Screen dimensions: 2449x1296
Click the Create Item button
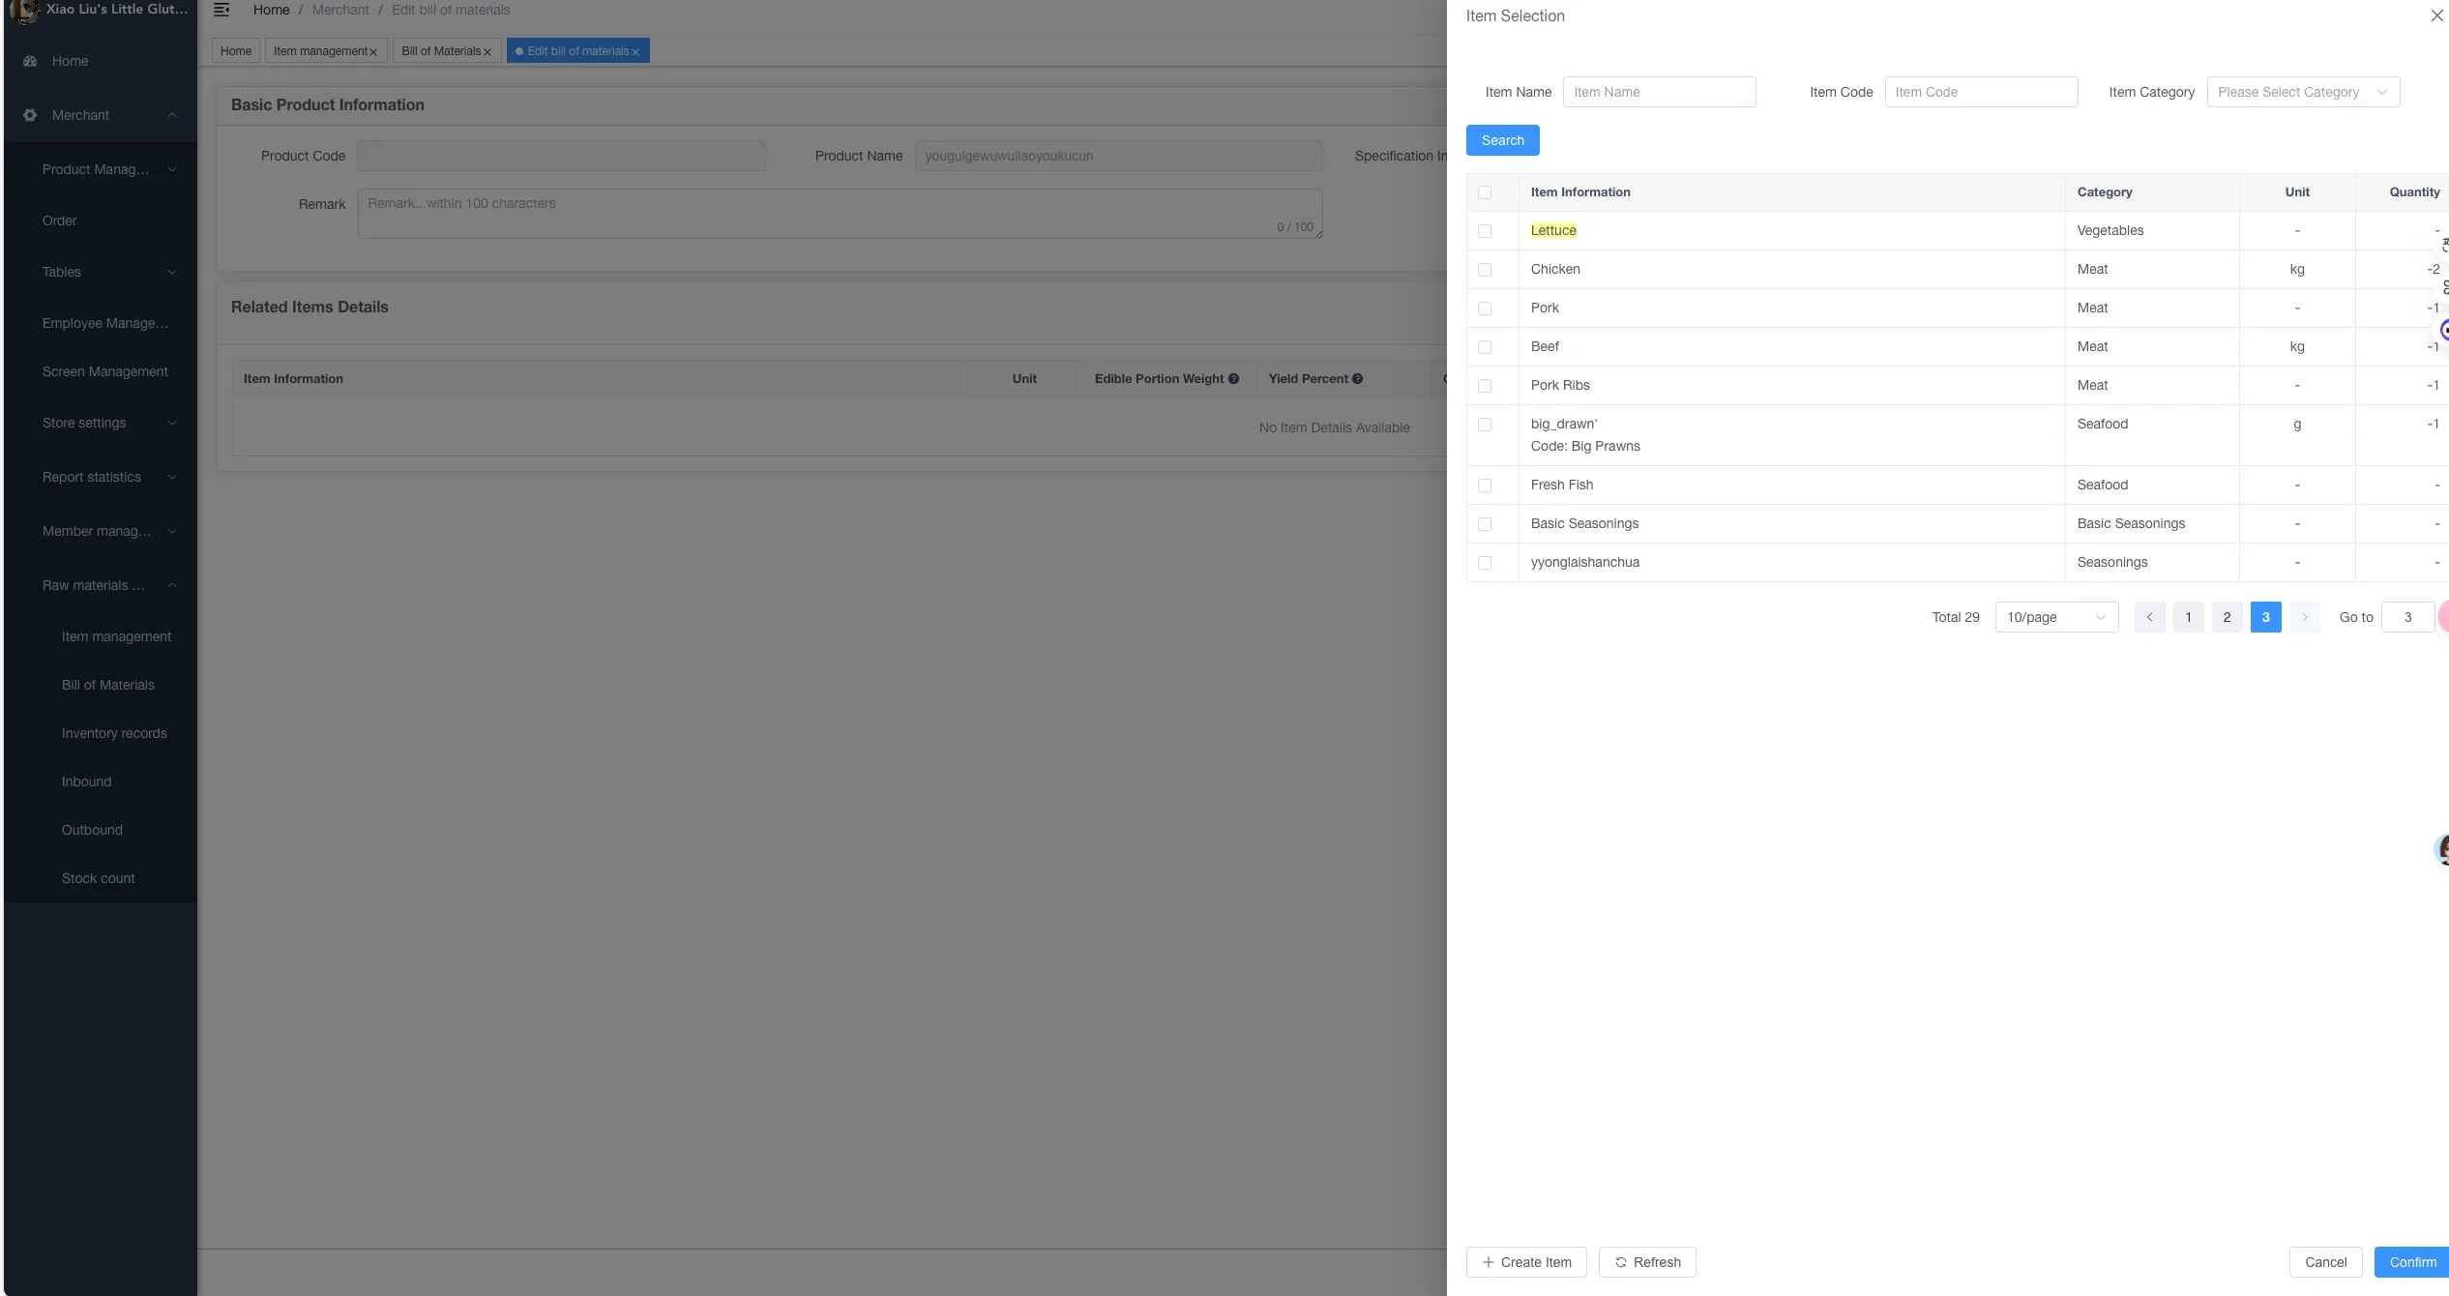click(x=1526, y=1262)
